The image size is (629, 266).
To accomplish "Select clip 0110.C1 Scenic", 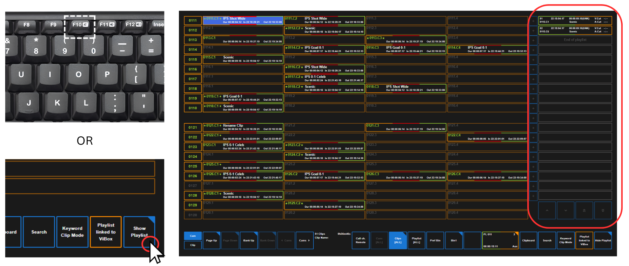I will [x=243, y=108].
